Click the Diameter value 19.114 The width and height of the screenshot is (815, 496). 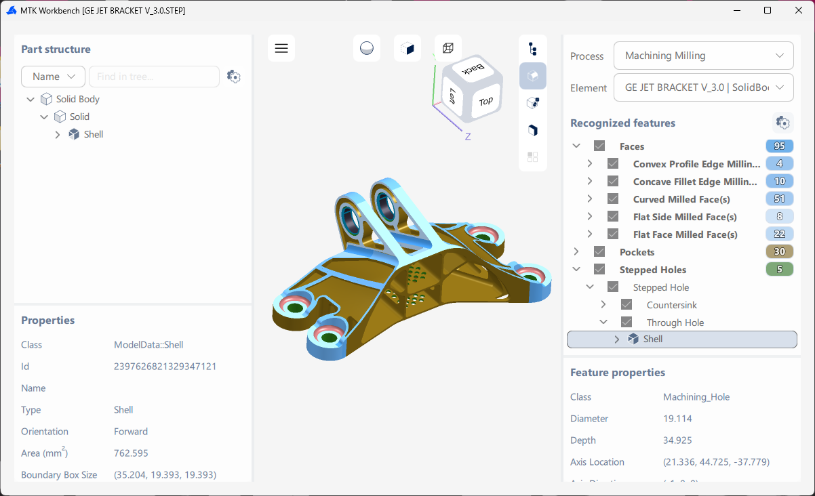point(677,419)
